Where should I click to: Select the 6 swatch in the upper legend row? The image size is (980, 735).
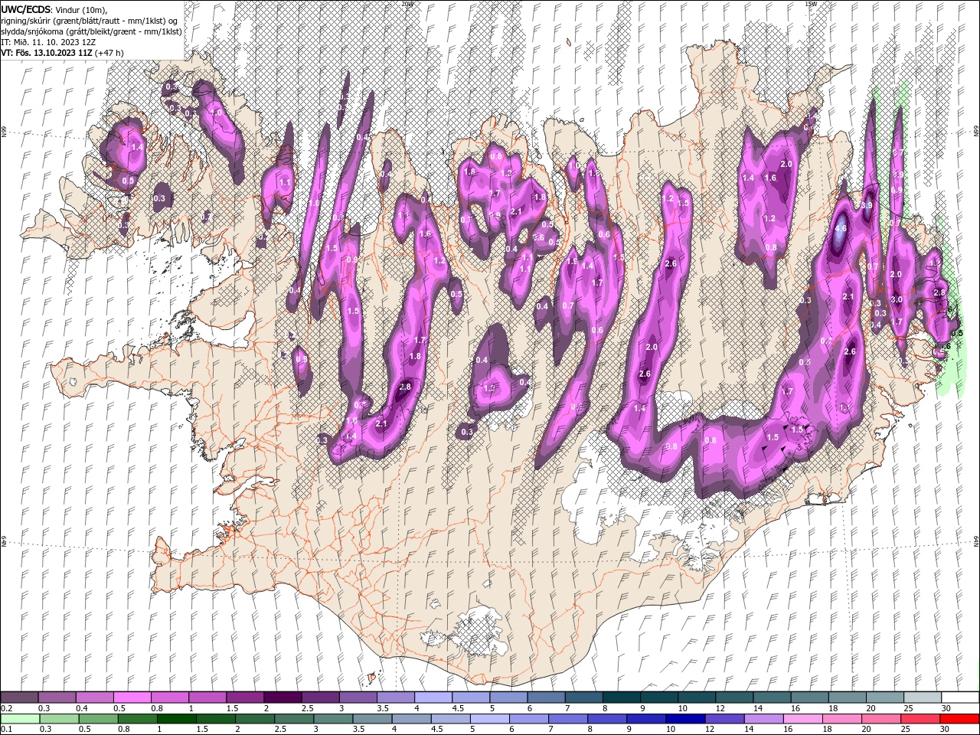pos(545,697)
